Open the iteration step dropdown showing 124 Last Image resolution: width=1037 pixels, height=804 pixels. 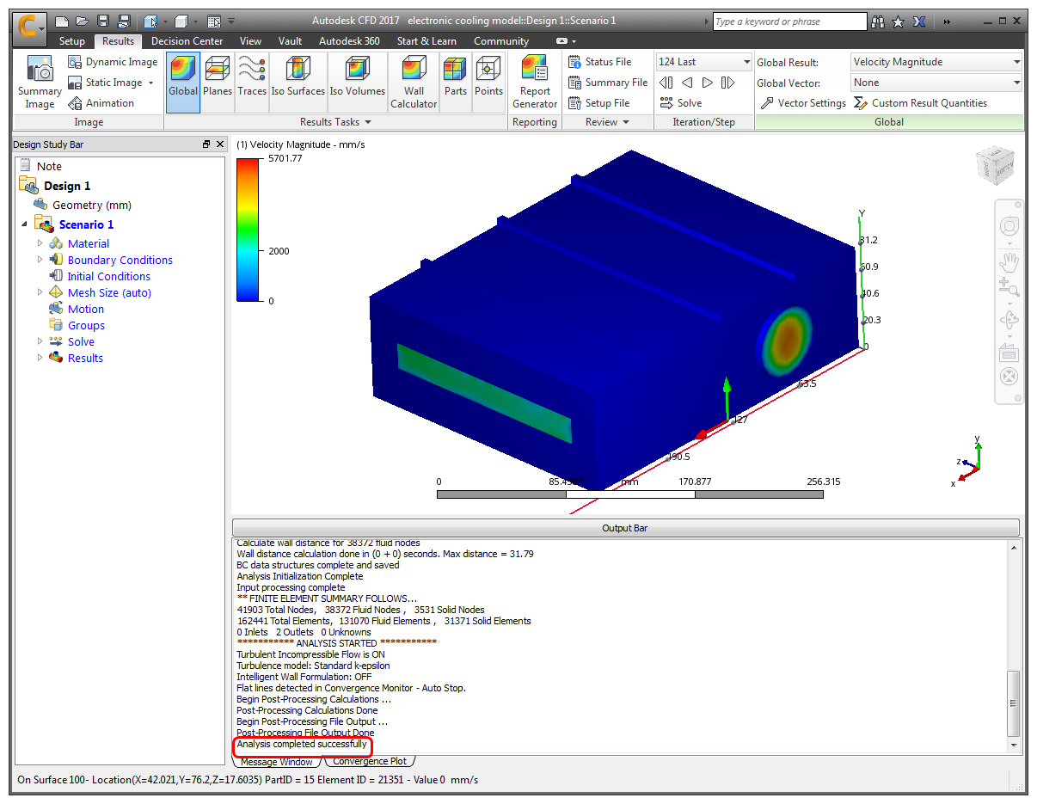(x=704, y=62)
